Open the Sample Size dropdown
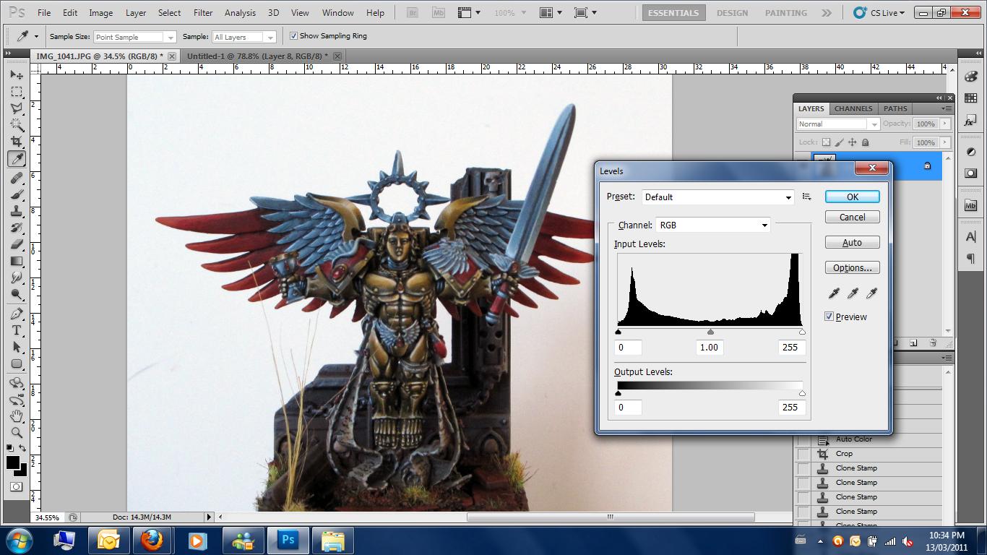The image size is (987, 555). pos(134,37)
